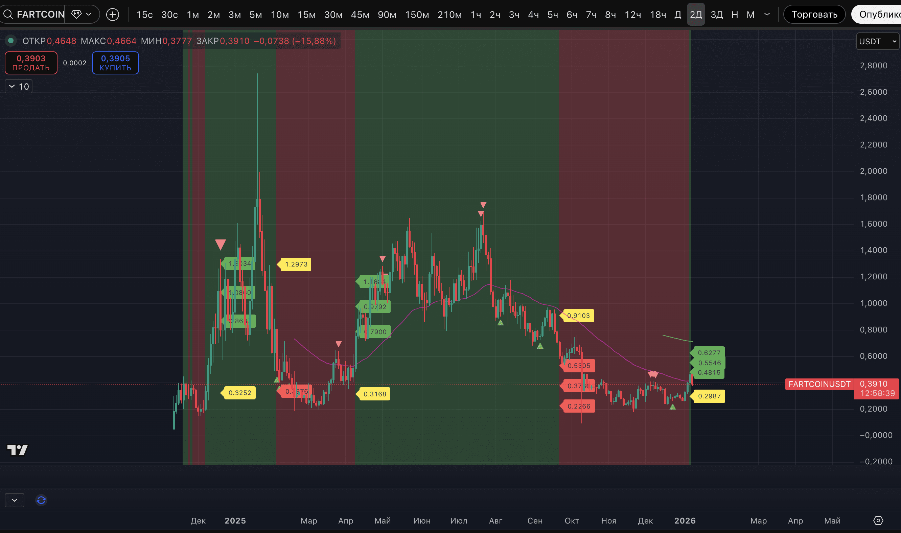The image size is (901, 533).
Task: Select the Н weekly timeframe
Action: [735, 14]
